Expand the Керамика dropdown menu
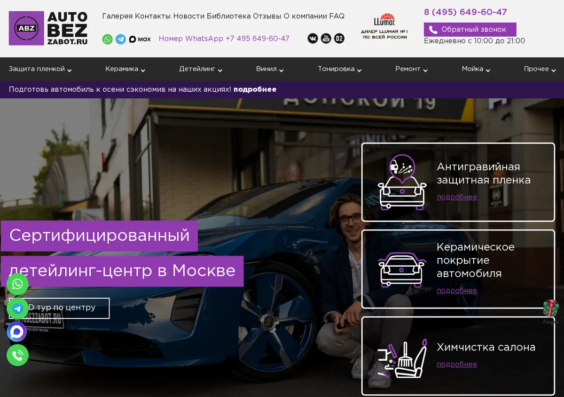This screenshot has height=397, width=564. pos(125,69)
